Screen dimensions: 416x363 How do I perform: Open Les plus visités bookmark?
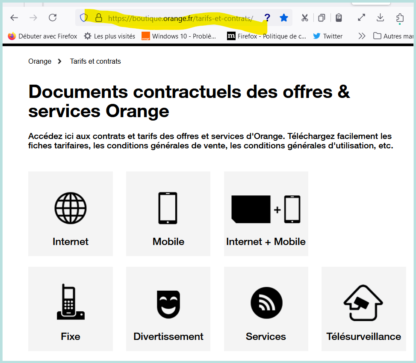click(x=109, y=36)
